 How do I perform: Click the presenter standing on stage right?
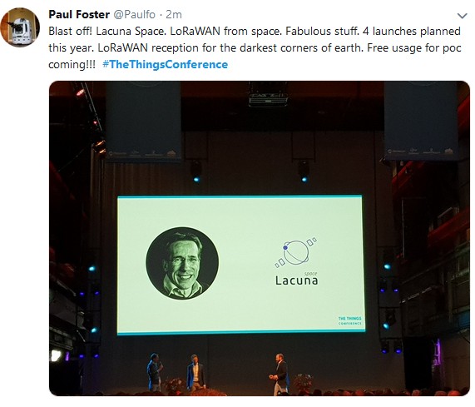point(280,375)
